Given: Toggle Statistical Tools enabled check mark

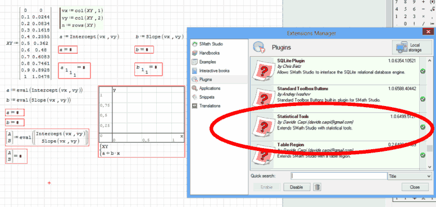Looking at the screenshot, I should pos(423,127).
